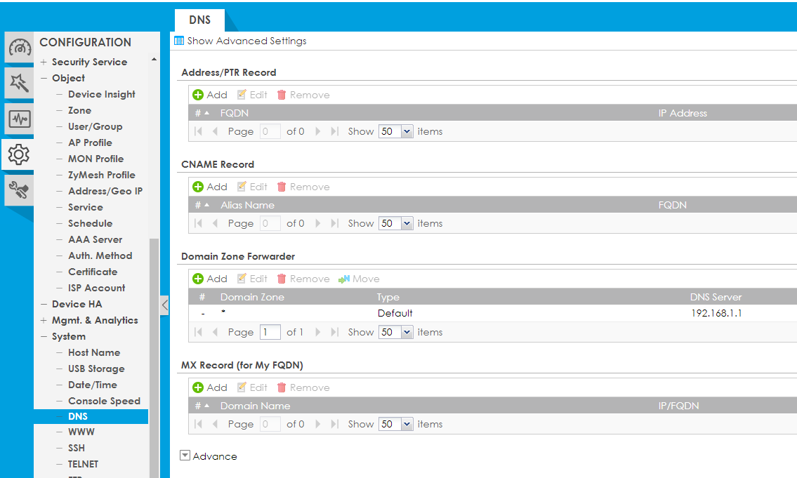Image resolution: width=797 pixels, height=478 pixels.
Task: Open items-per-page dropdown in Domain Zone Forwarder
Action: coord(407,332)
